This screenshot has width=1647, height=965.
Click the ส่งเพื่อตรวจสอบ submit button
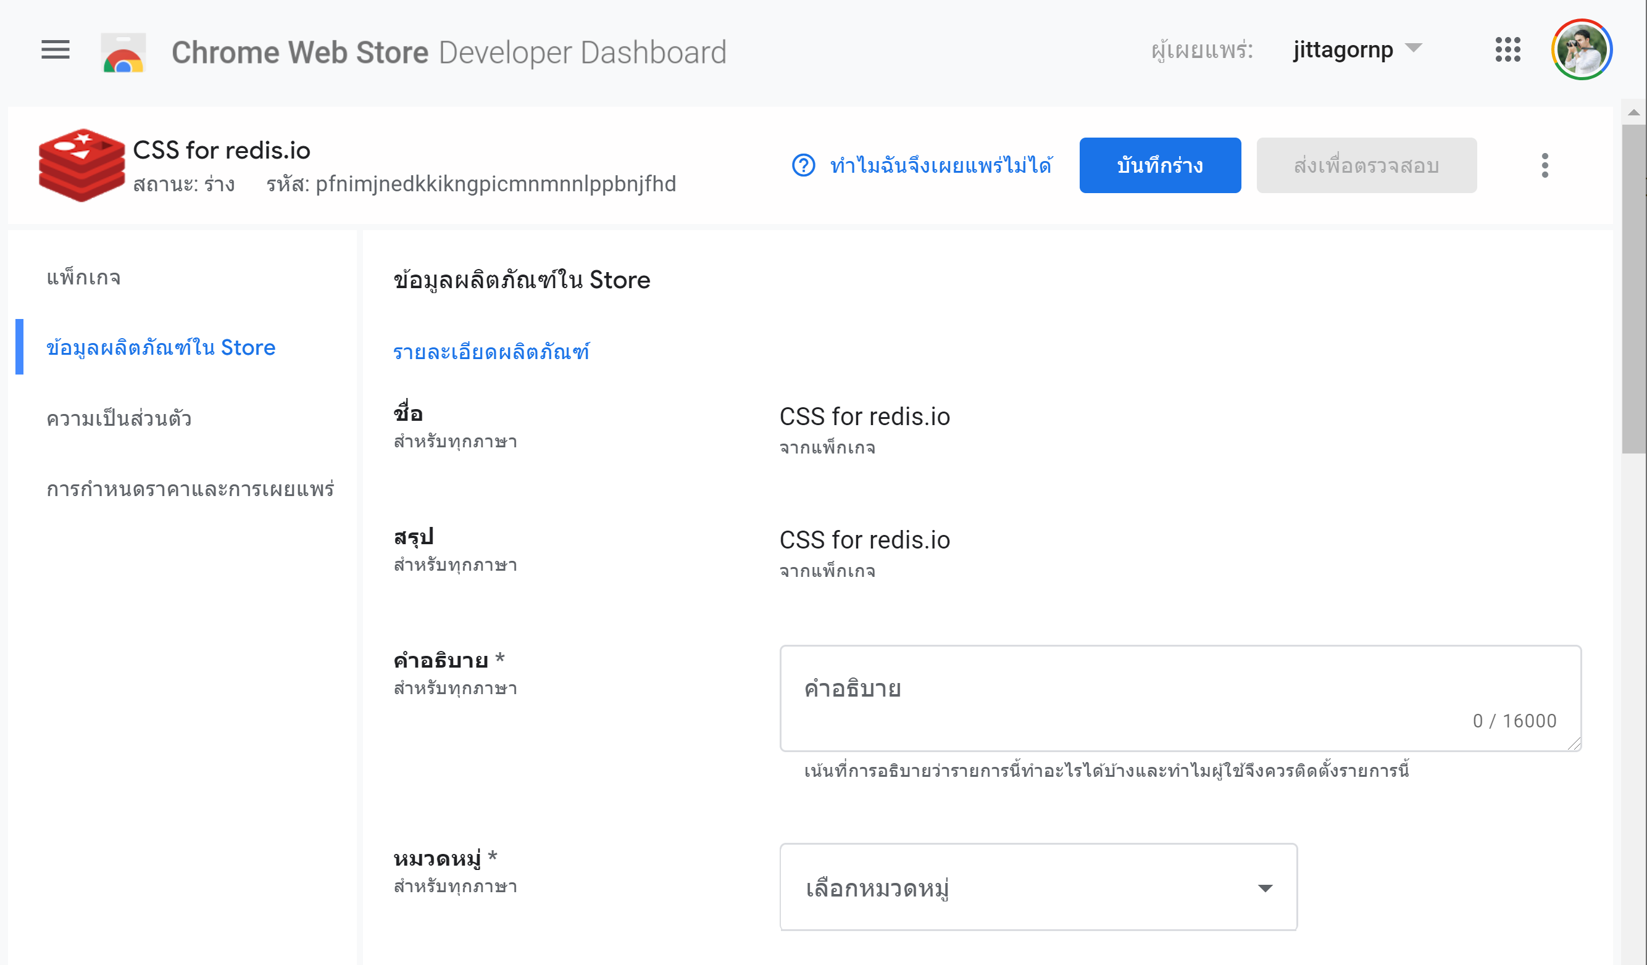(x=1367, y=165)
